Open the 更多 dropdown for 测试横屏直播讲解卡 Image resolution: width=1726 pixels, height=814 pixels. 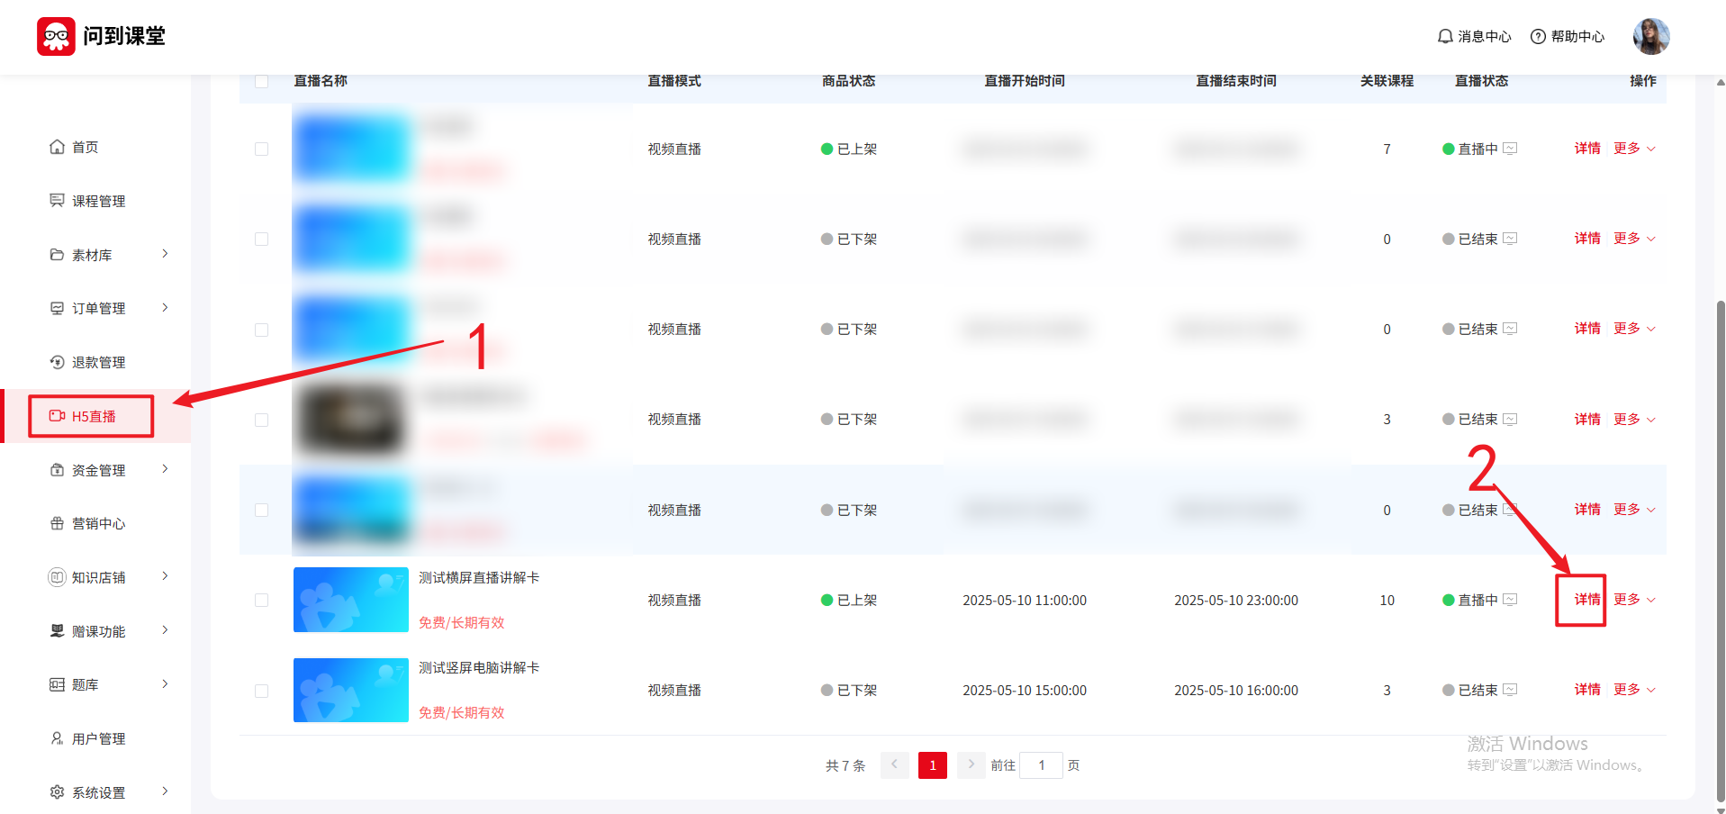click(x=1633, y=600)
